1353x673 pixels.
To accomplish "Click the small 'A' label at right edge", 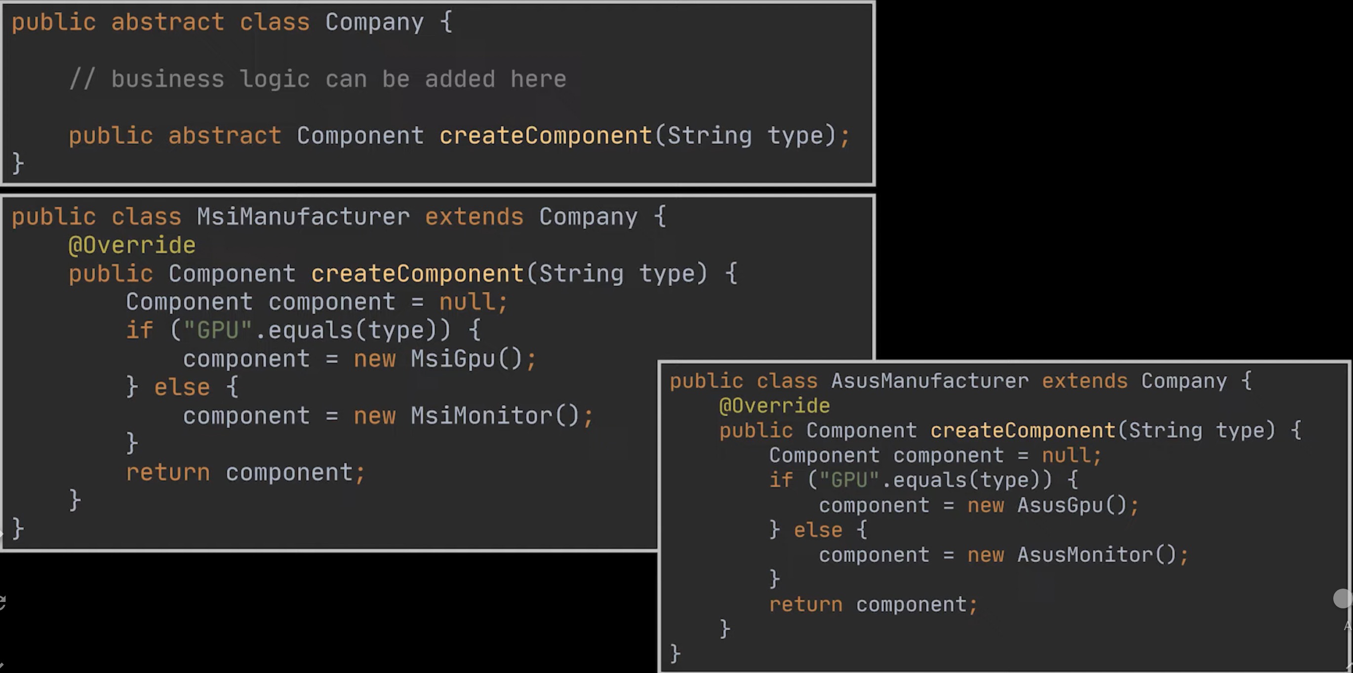I will [1348, 626].
